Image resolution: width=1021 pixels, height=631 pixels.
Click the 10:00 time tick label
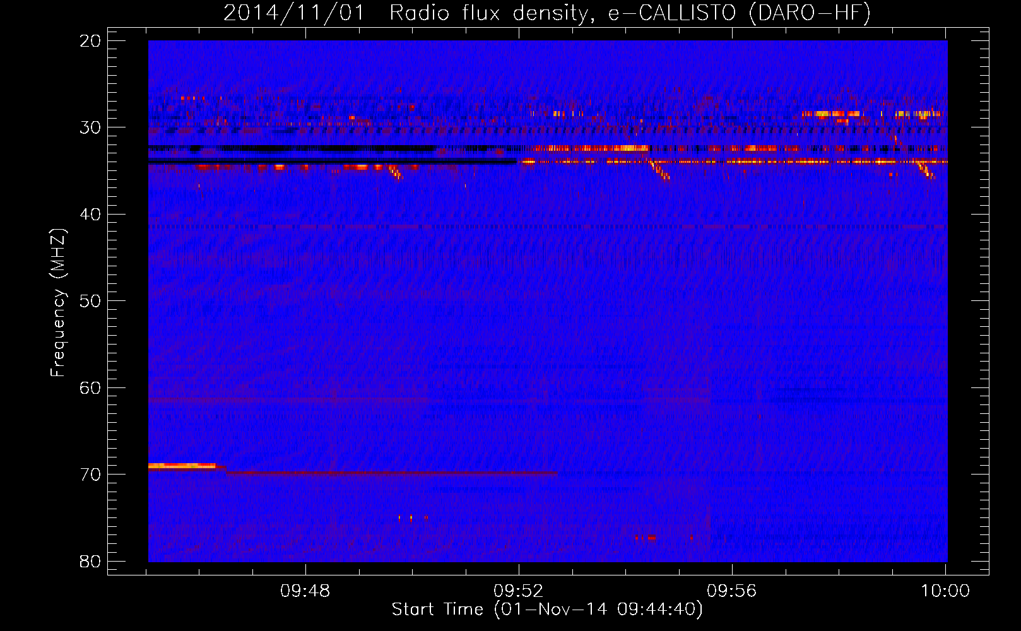point(945,591)
